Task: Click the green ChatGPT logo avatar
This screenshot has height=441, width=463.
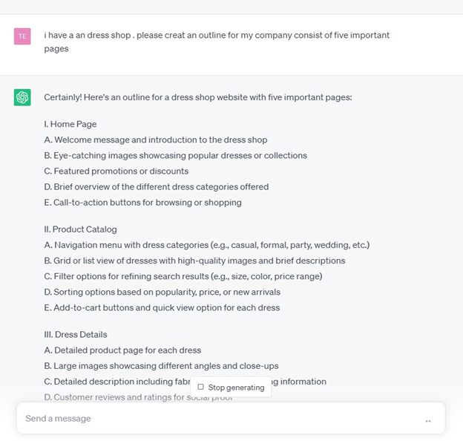Action: [22, 97]
